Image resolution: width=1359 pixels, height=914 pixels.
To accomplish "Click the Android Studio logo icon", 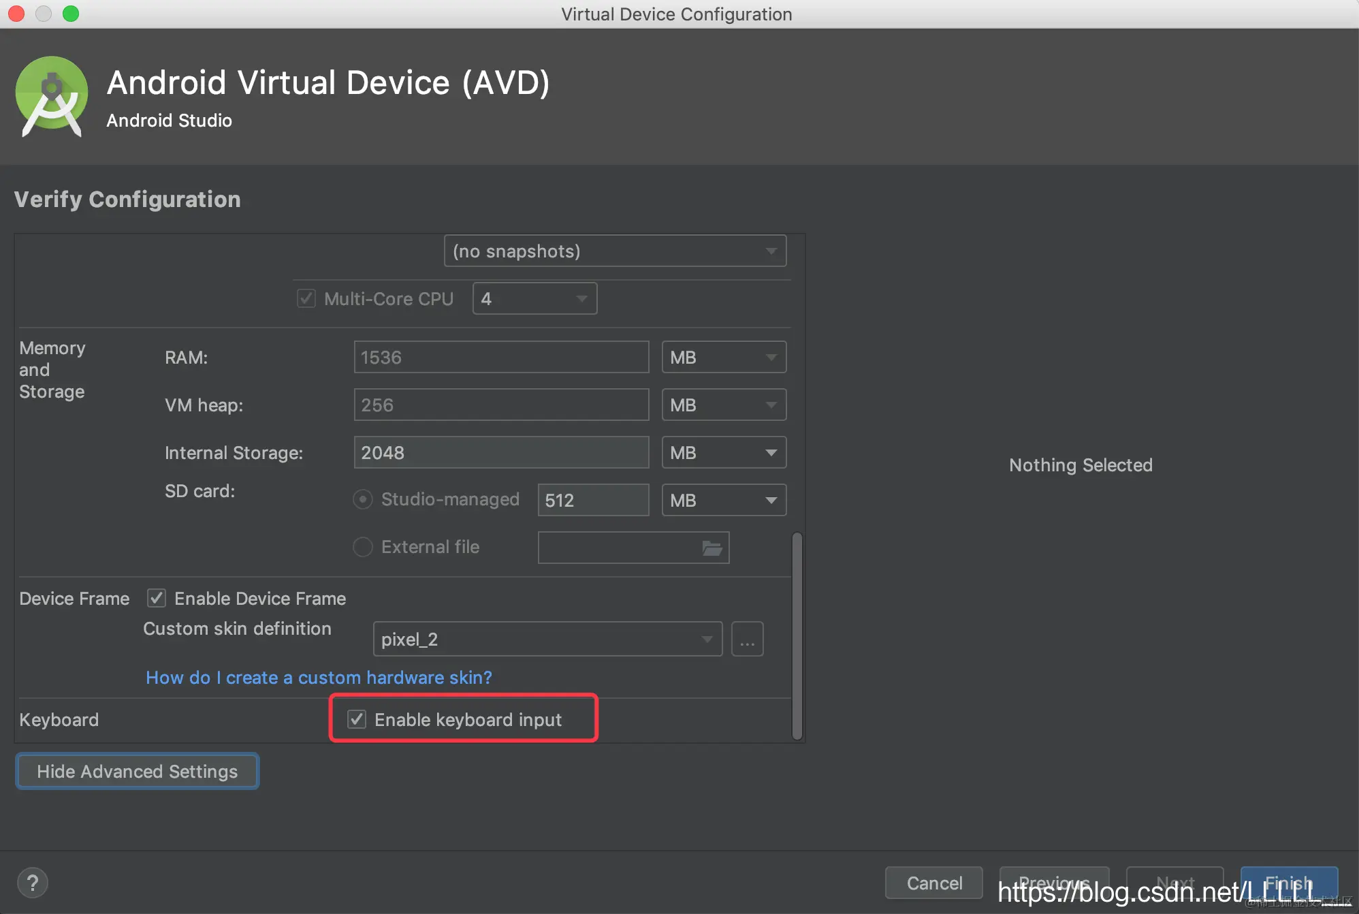I will pos(52,97).
